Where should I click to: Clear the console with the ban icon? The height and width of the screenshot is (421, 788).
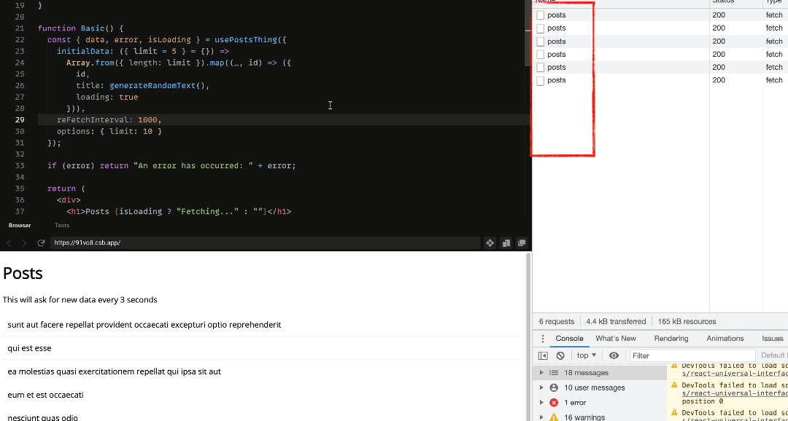pyautogui.click(x=560, y=355)
